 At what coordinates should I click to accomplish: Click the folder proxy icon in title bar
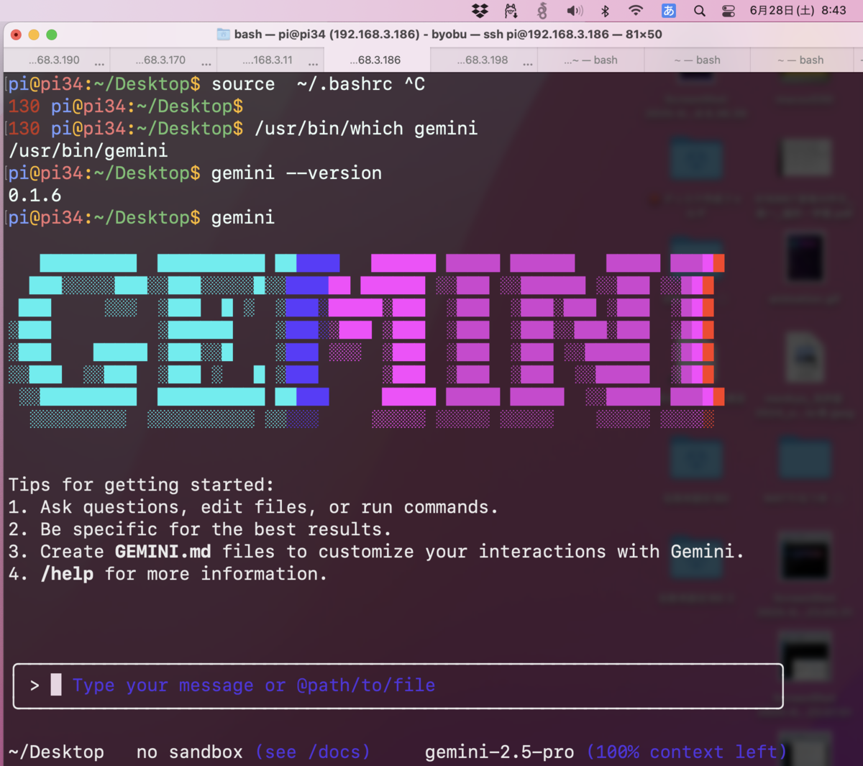pos(223,35)
